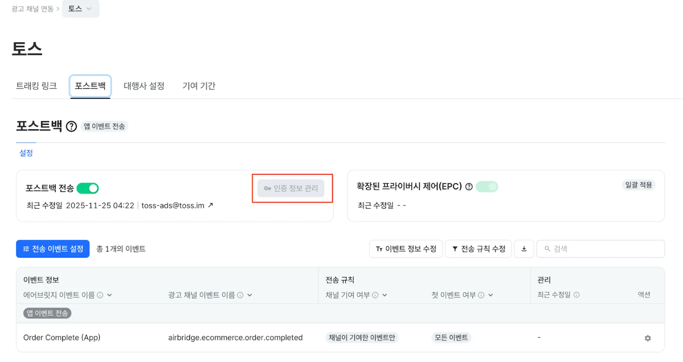Click the 전송 이벤트 설정 button

(53, 249)
